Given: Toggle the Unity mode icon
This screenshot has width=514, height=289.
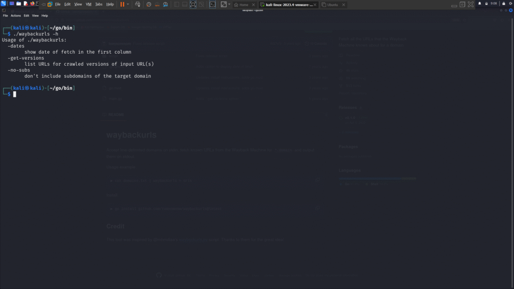Looking at the screenshot, I should pyautogui.click(x=202, y=4).
